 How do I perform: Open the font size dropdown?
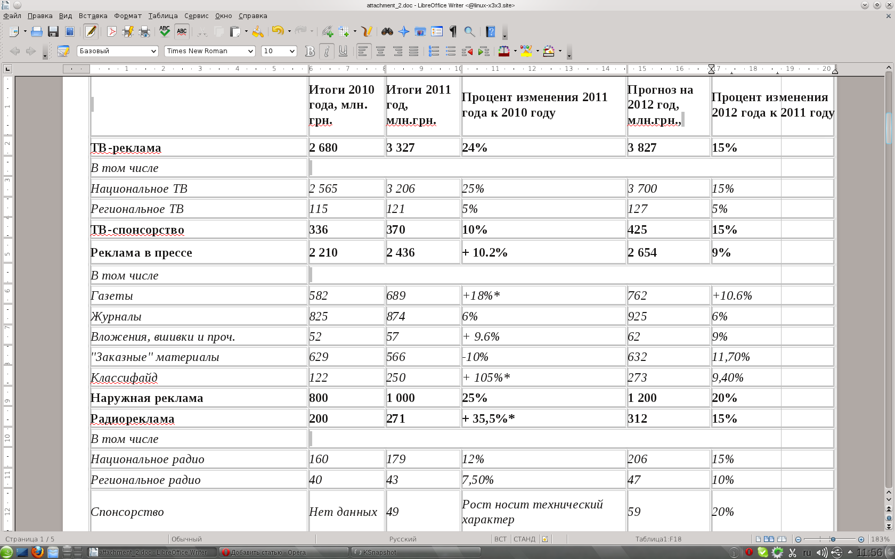click(x=292, y=51)
